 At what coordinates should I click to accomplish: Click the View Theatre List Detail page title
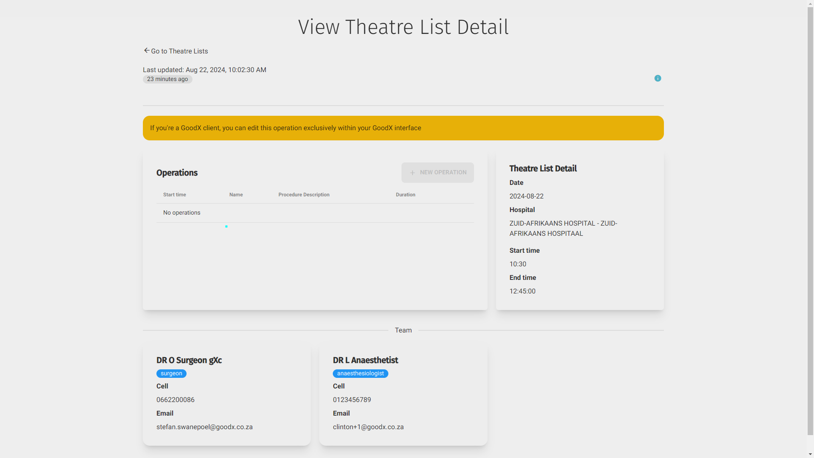click(403, 27)
